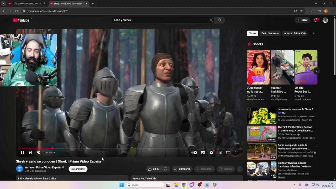
Task: Open options for 'Las mejores escenas de Shrek 3'
Action: point(316,110)
